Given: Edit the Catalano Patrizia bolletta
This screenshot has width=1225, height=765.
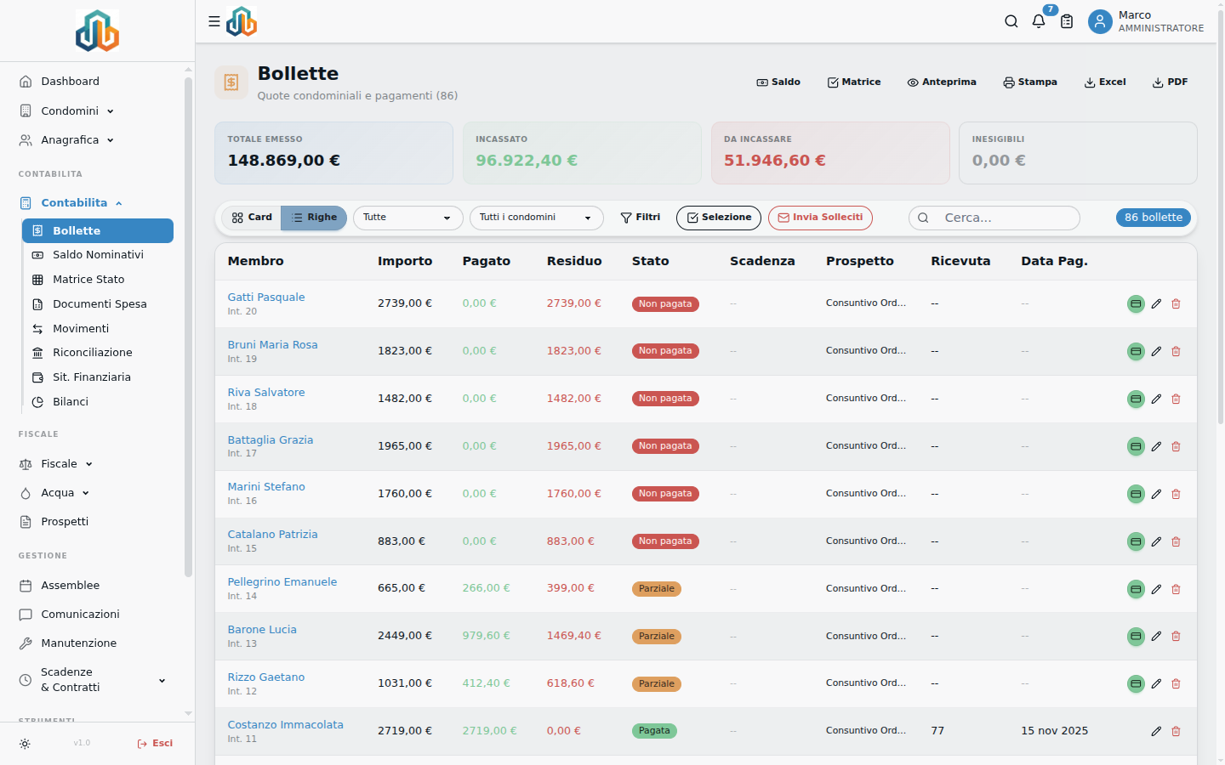Looking at the screenshot, I should pos(1156,541).
